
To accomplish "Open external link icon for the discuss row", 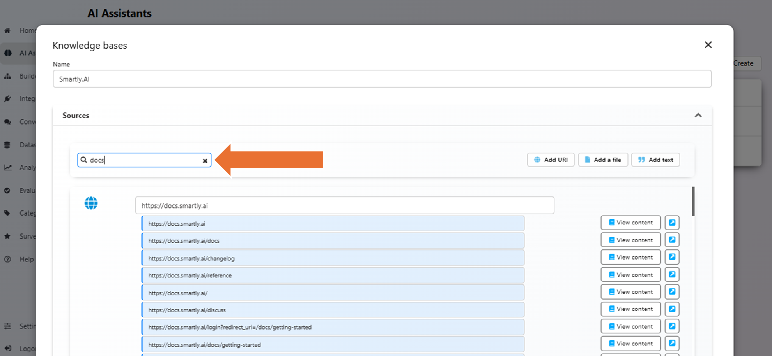I will pyautogui.click(x=672, y=309).
